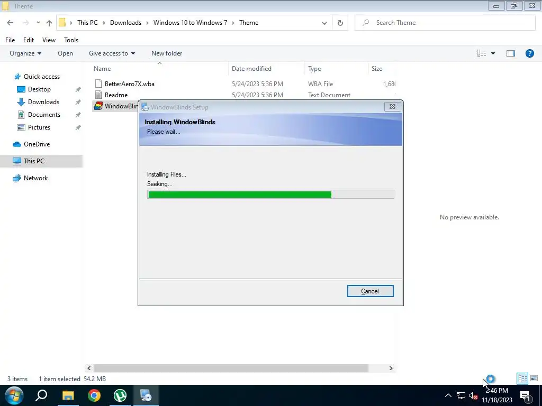This screenshot has height=406, width=542.
Task: Select the BetterAero7X.wba file
Action: [x=129, y=84]
